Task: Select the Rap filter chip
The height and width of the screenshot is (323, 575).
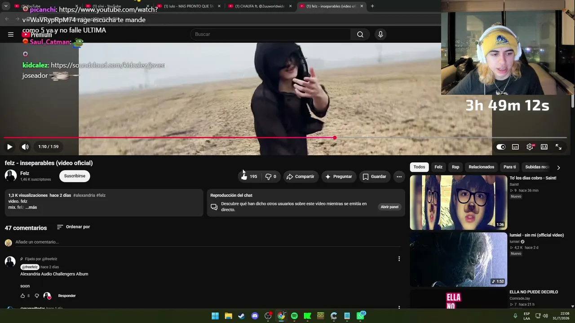Action: coord(456,167)
